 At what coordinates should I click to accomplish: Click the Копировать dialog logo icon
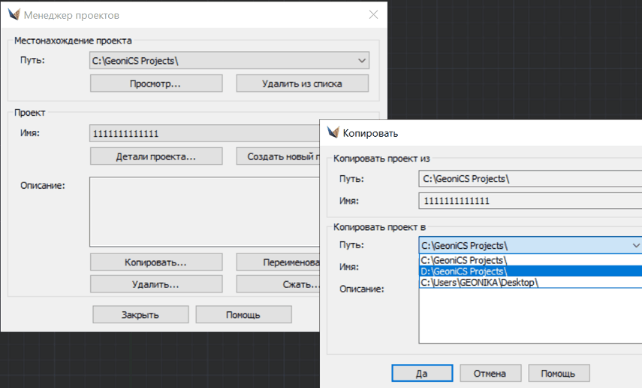click(x=333, y=133)
